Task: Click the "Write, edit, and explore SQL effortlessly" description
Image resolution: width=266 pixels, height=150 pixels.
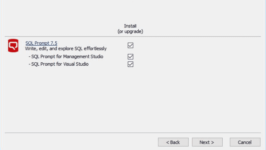Action: [x=66, y=49]
